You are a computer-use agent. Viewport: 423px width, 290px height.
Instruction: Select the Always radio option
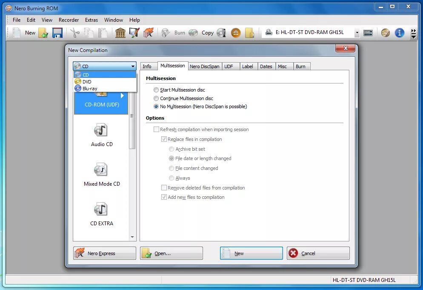tap(171, 178)
